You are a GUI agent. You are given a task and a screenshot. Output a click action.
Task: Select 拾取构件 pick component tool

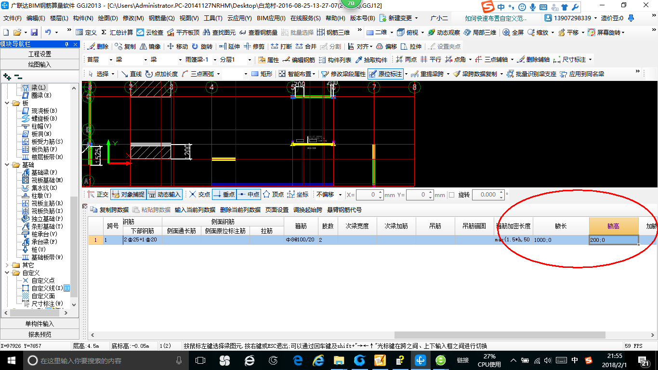pyautogui.click(x=371, y=60)
